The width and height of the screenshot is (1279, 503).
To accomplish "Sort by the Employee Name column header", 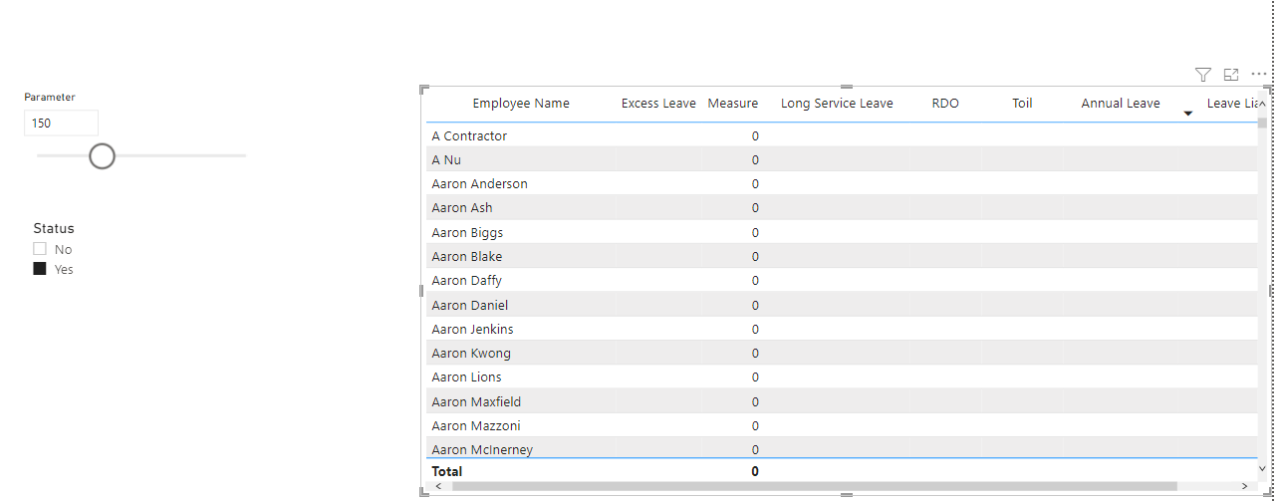I will [x=521, y=104].
